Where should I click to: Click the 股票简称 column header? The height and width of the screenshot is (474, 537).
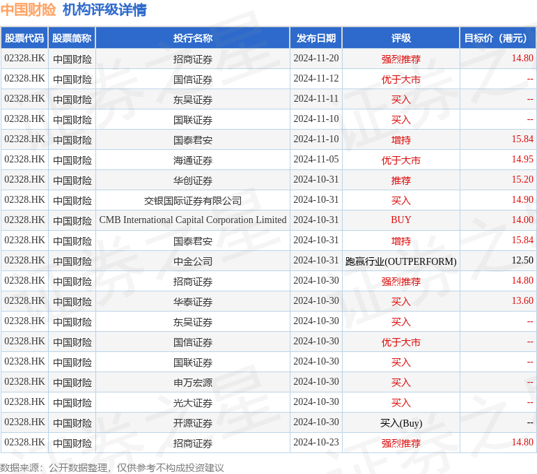pos(72,38)
